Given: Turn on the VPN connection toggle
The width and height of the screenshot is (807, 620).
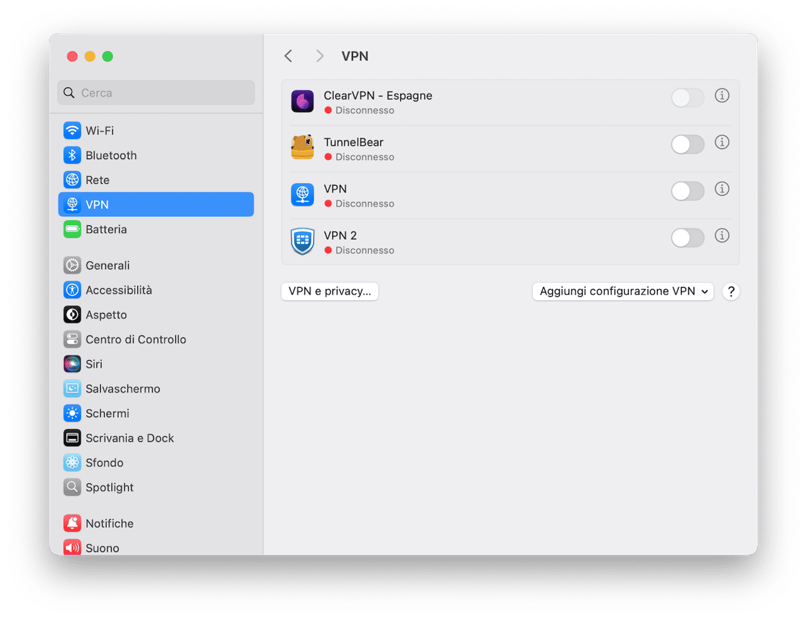Looking at the screenshot, I should click(x=688, y=192).
